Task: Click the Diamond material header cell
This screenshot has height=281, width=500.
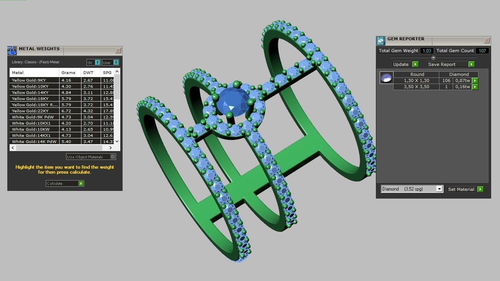Action: [459, 74]
